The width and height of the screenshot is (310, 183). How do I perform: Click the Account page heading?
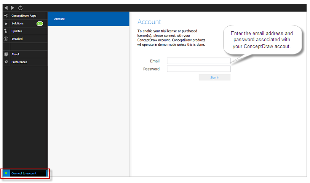[x=149, y=22]
